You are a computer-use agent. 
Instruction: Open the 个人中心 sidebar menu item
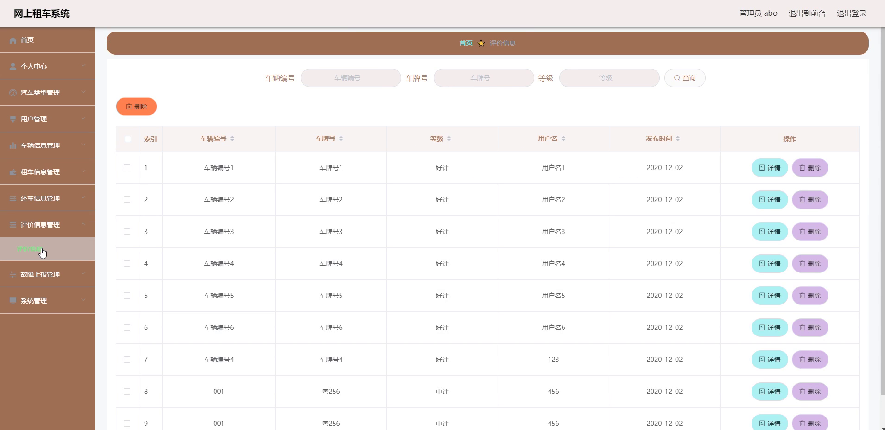[48, 66]
